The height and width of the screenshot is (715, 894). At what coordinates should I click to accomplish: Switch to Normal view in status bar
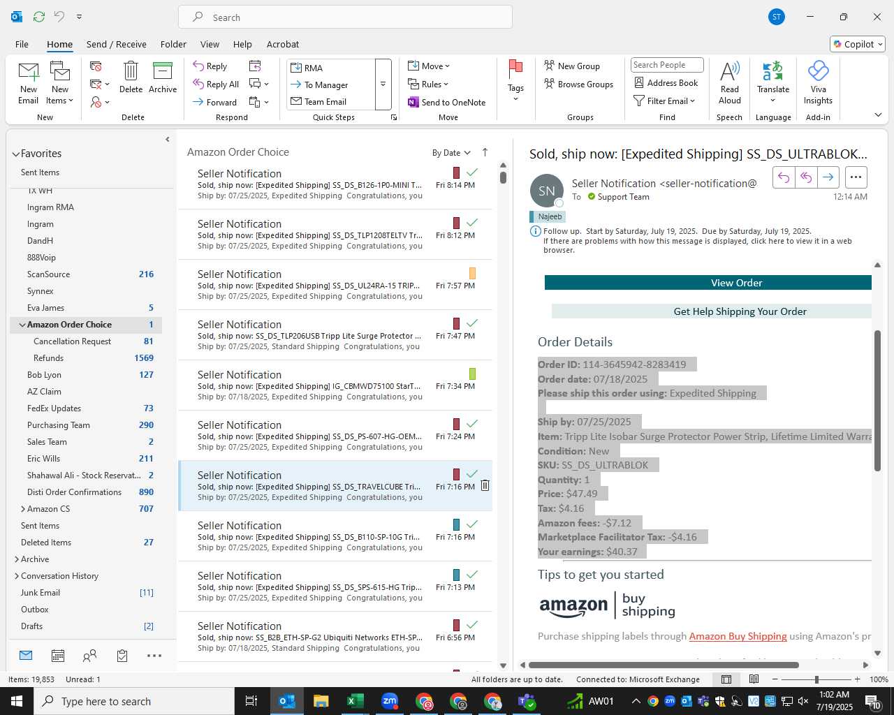726,679
